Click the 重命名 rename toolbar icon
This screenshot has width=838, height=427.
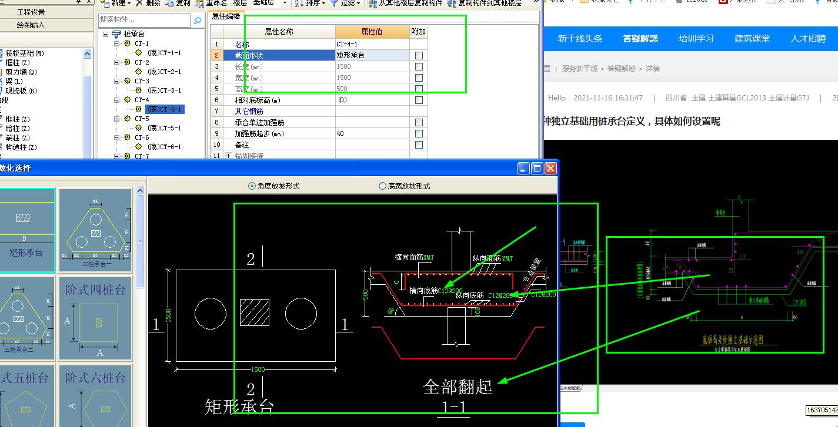[x=200, y=3]
